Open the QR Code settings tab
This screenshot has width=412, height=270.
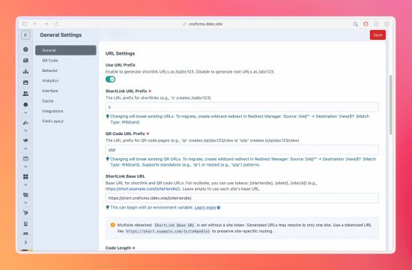click(x=66, y=61)
